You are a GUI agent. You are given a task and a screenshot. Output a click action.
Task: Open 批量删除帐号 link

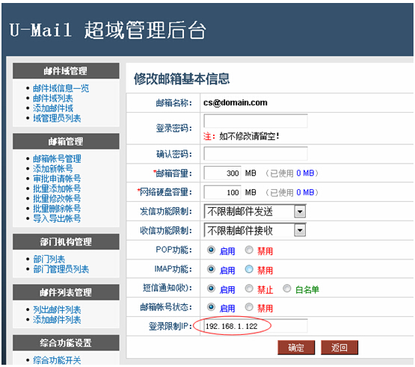pyautogui.click(x=57, y=209)
